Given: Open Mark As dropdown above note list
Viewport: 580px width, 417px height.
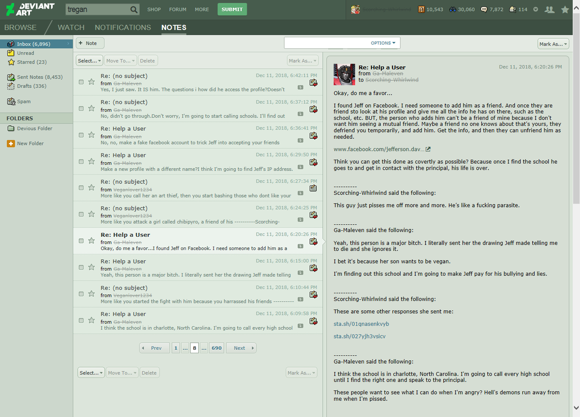Looking at the screenshot, I should coord(303,61).
